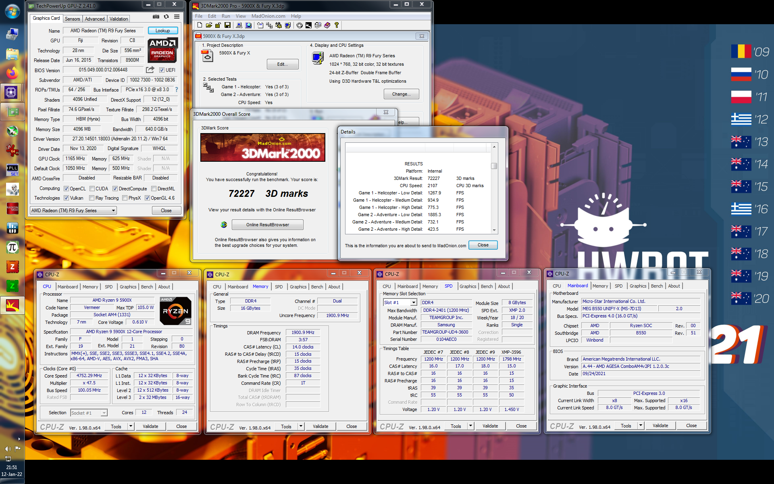The width and height of the screenshot is (774, 484).
Task: Open the Sensors tab in GPU-Z
Action: 73,19
